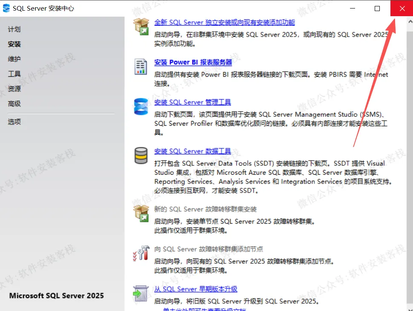Switch to the 安装 page
The height and width of the screenshot is (311, 413).
pyautogui.click(x=14, y=44)
